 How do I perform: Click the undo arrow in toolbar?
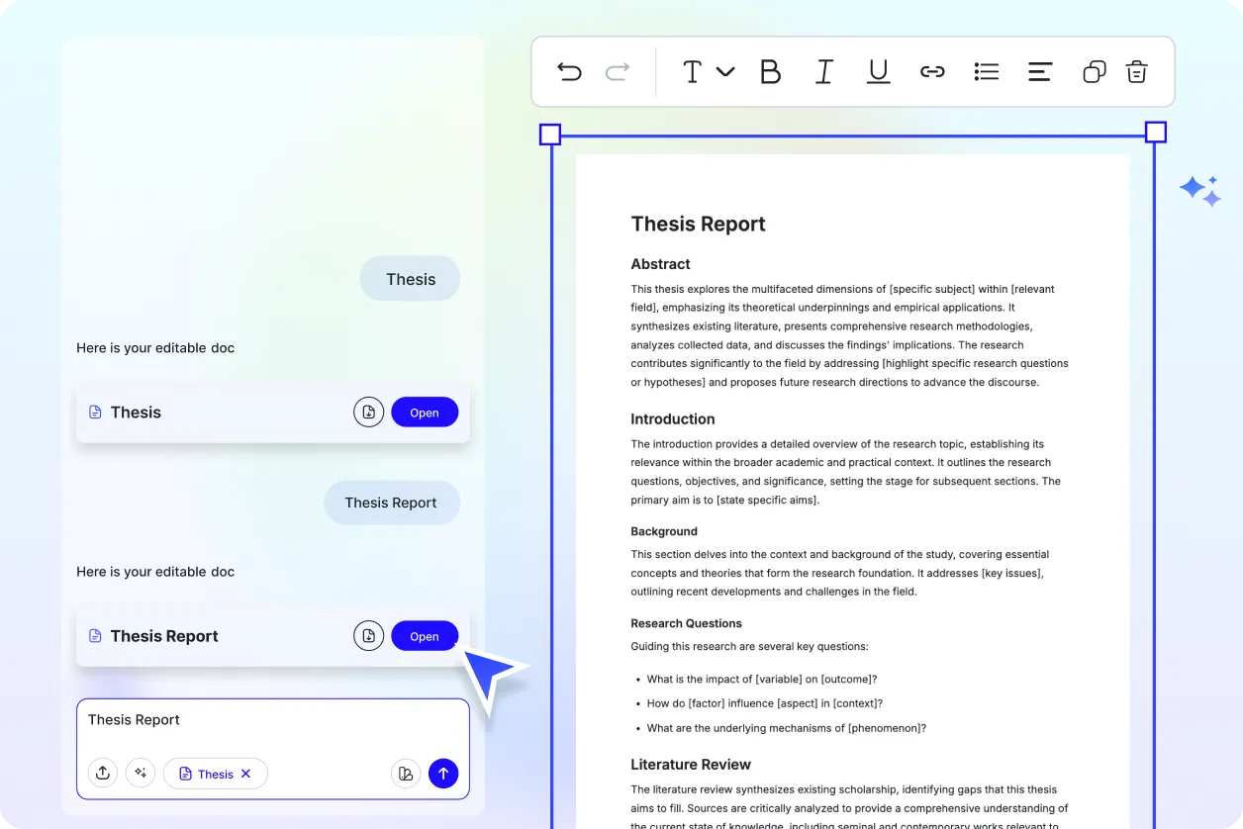[x=569, y=71]
